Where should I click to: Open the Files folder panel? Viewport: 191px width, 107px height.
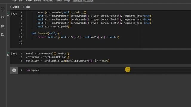click(3, 34)
